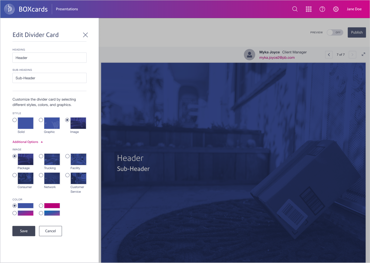The image size is (370, 263).
Task: Click the Publish button
Action: pyautogui.click(x=357, y=32)
